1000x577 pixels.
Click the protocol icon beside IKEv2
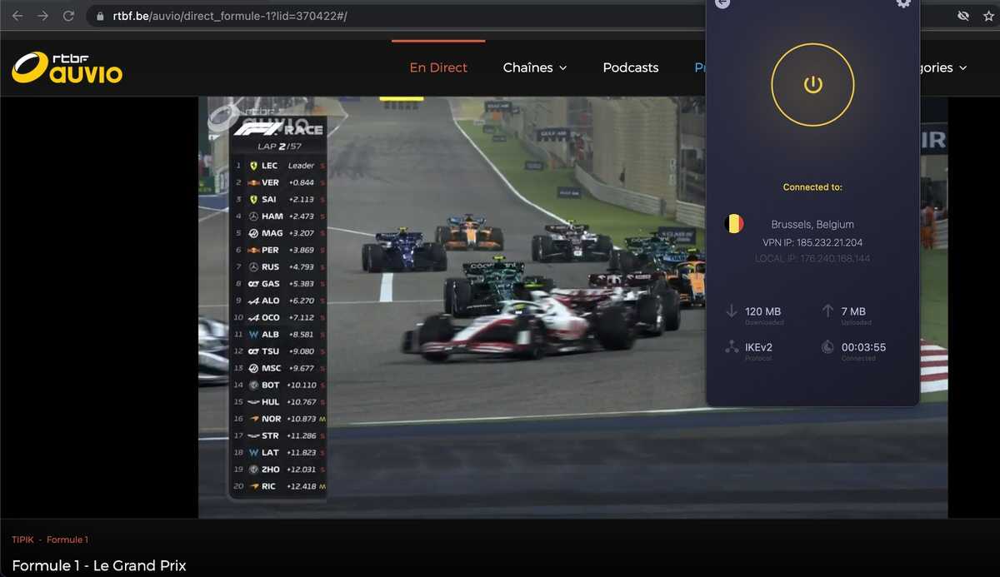[x=732, y=347]
